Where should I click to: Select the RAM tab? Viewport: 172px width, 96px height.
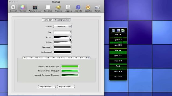tap(47, 58)
